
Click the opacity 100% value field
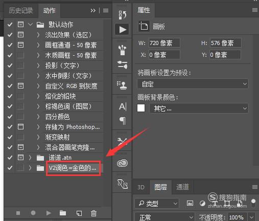(238, 217)
